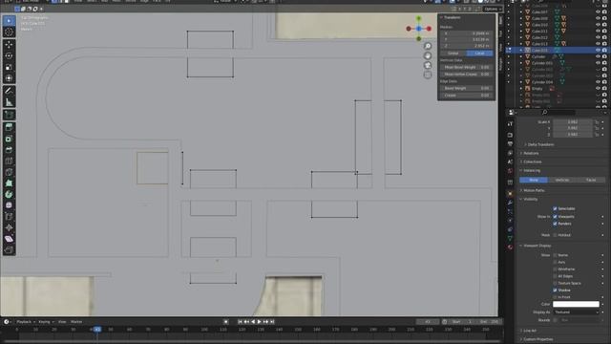
Task: Enable the In Front checkbox
Action: 555,297
